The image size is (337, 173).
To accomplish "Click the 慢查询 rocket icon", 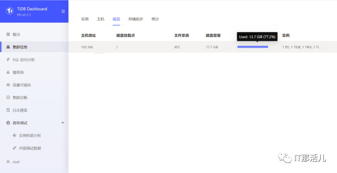I will [x=8, y=72].
